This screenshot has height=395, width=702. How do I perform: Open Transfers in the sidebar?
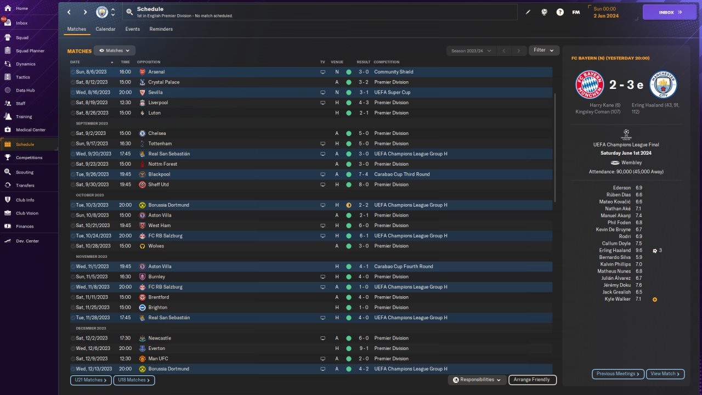pyautogui.click(x=29, y=185)
